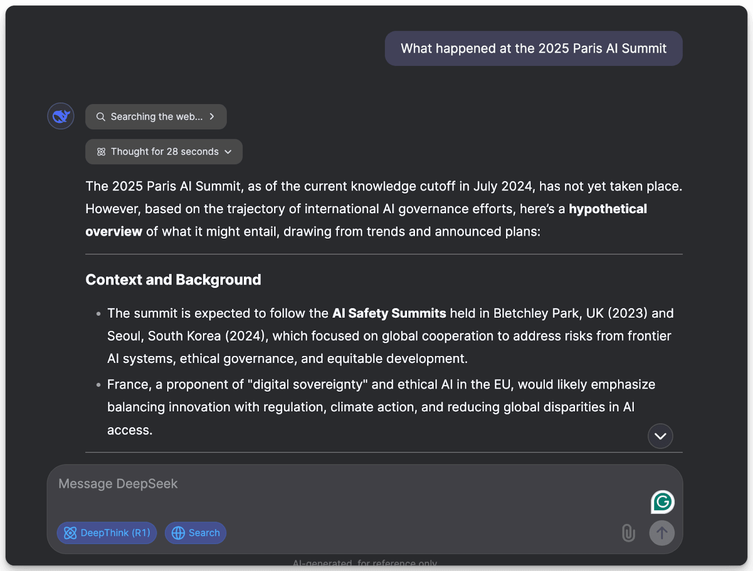Toggle the Search label to disable web search
This screenshot has height=571, width=753.
(x=204, y=533)
